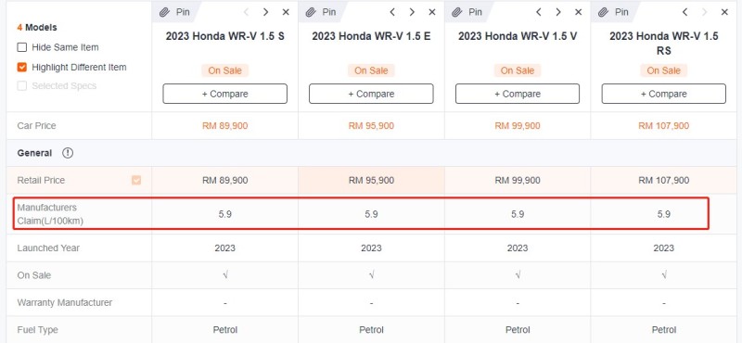
Task: Open 2023 Honda WR-V 1.5 V title
Action: pyautogui.click(x=518, y=36)
